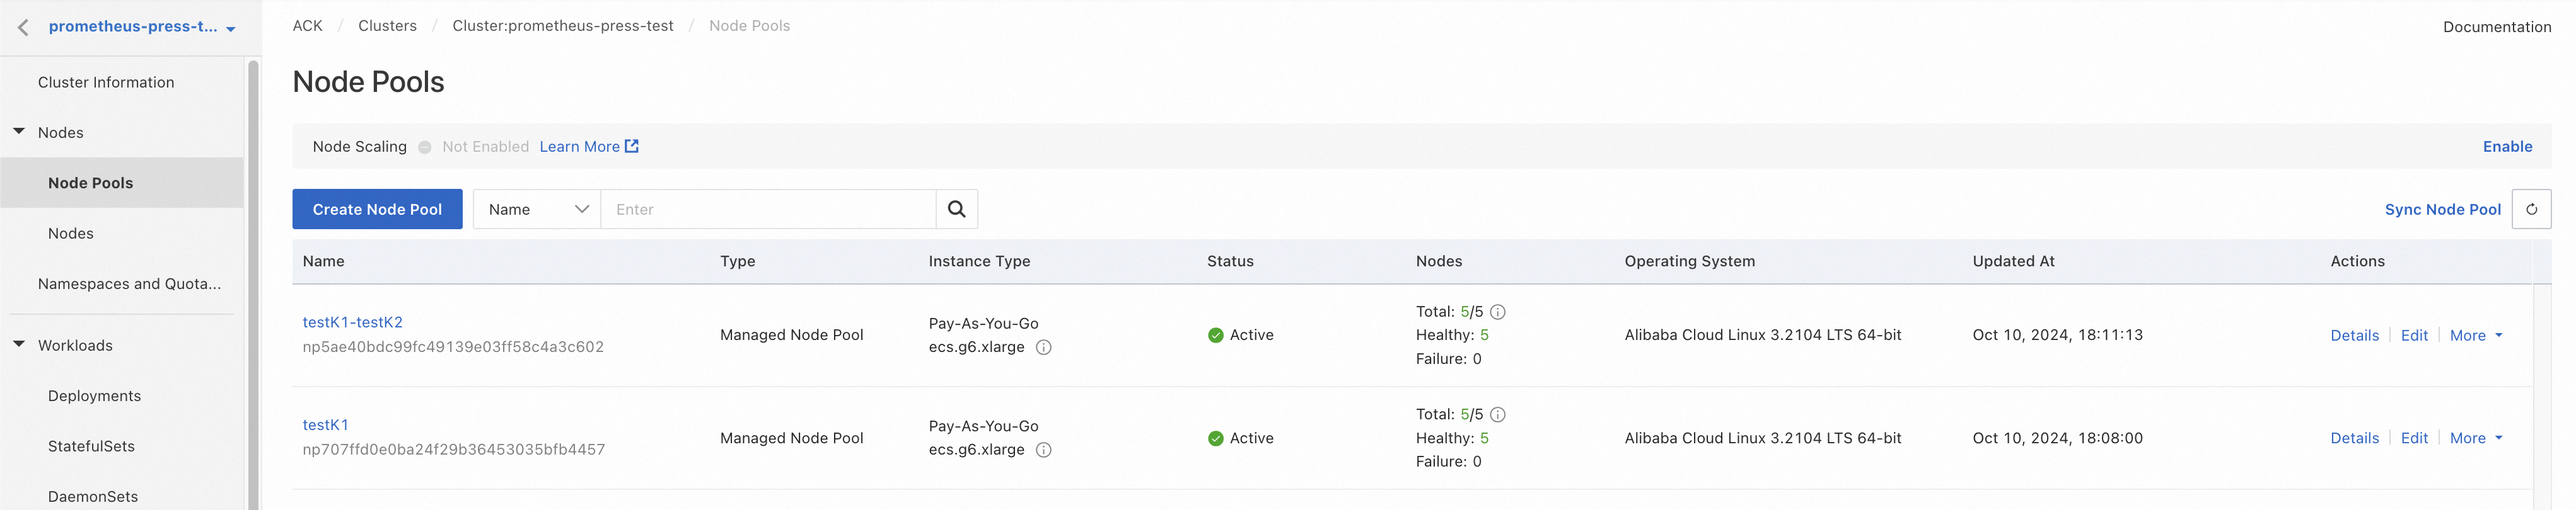Viewport: 2576px width, 510px height.
Task: Open the testK1-testK2 node pool link
Action: (x=352, y=322)
